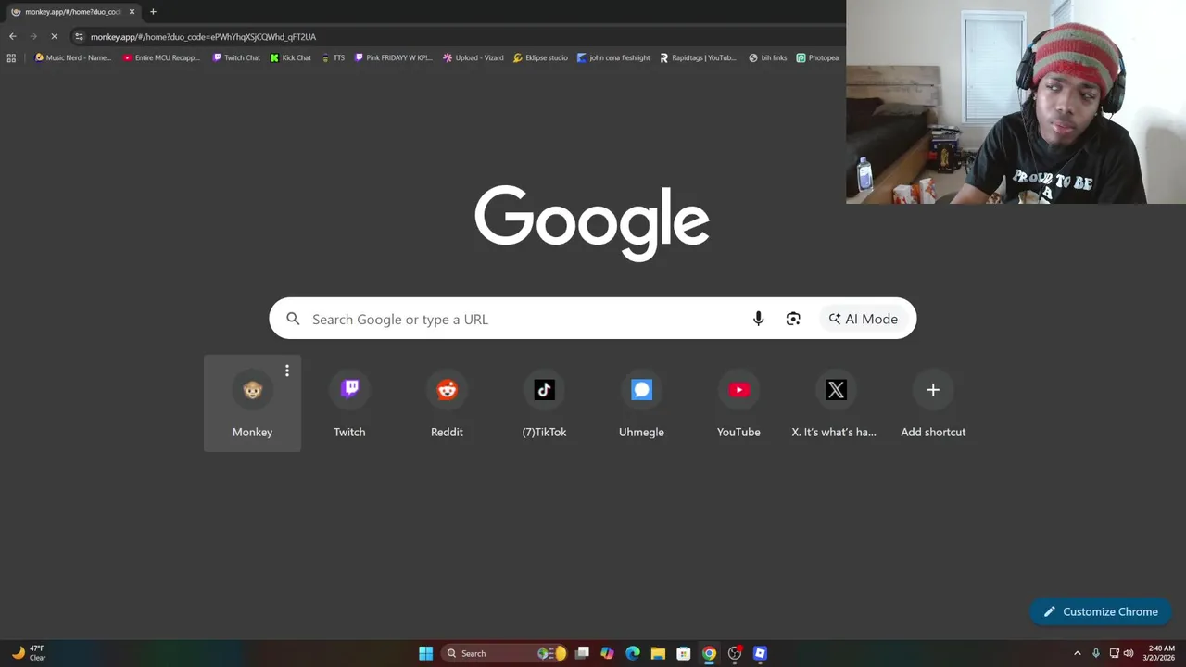
Task: Open Kick Chat bookmark
Action: pos(291,57)
